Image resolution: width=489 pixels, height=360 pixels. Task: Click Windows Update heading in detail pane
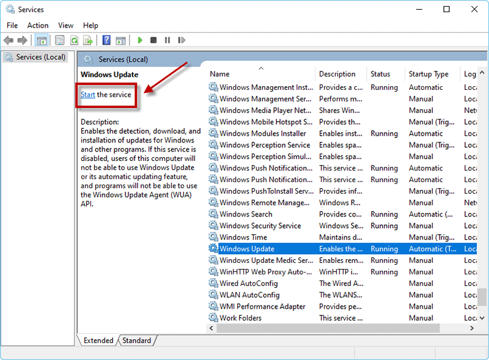tap(109, 75)
